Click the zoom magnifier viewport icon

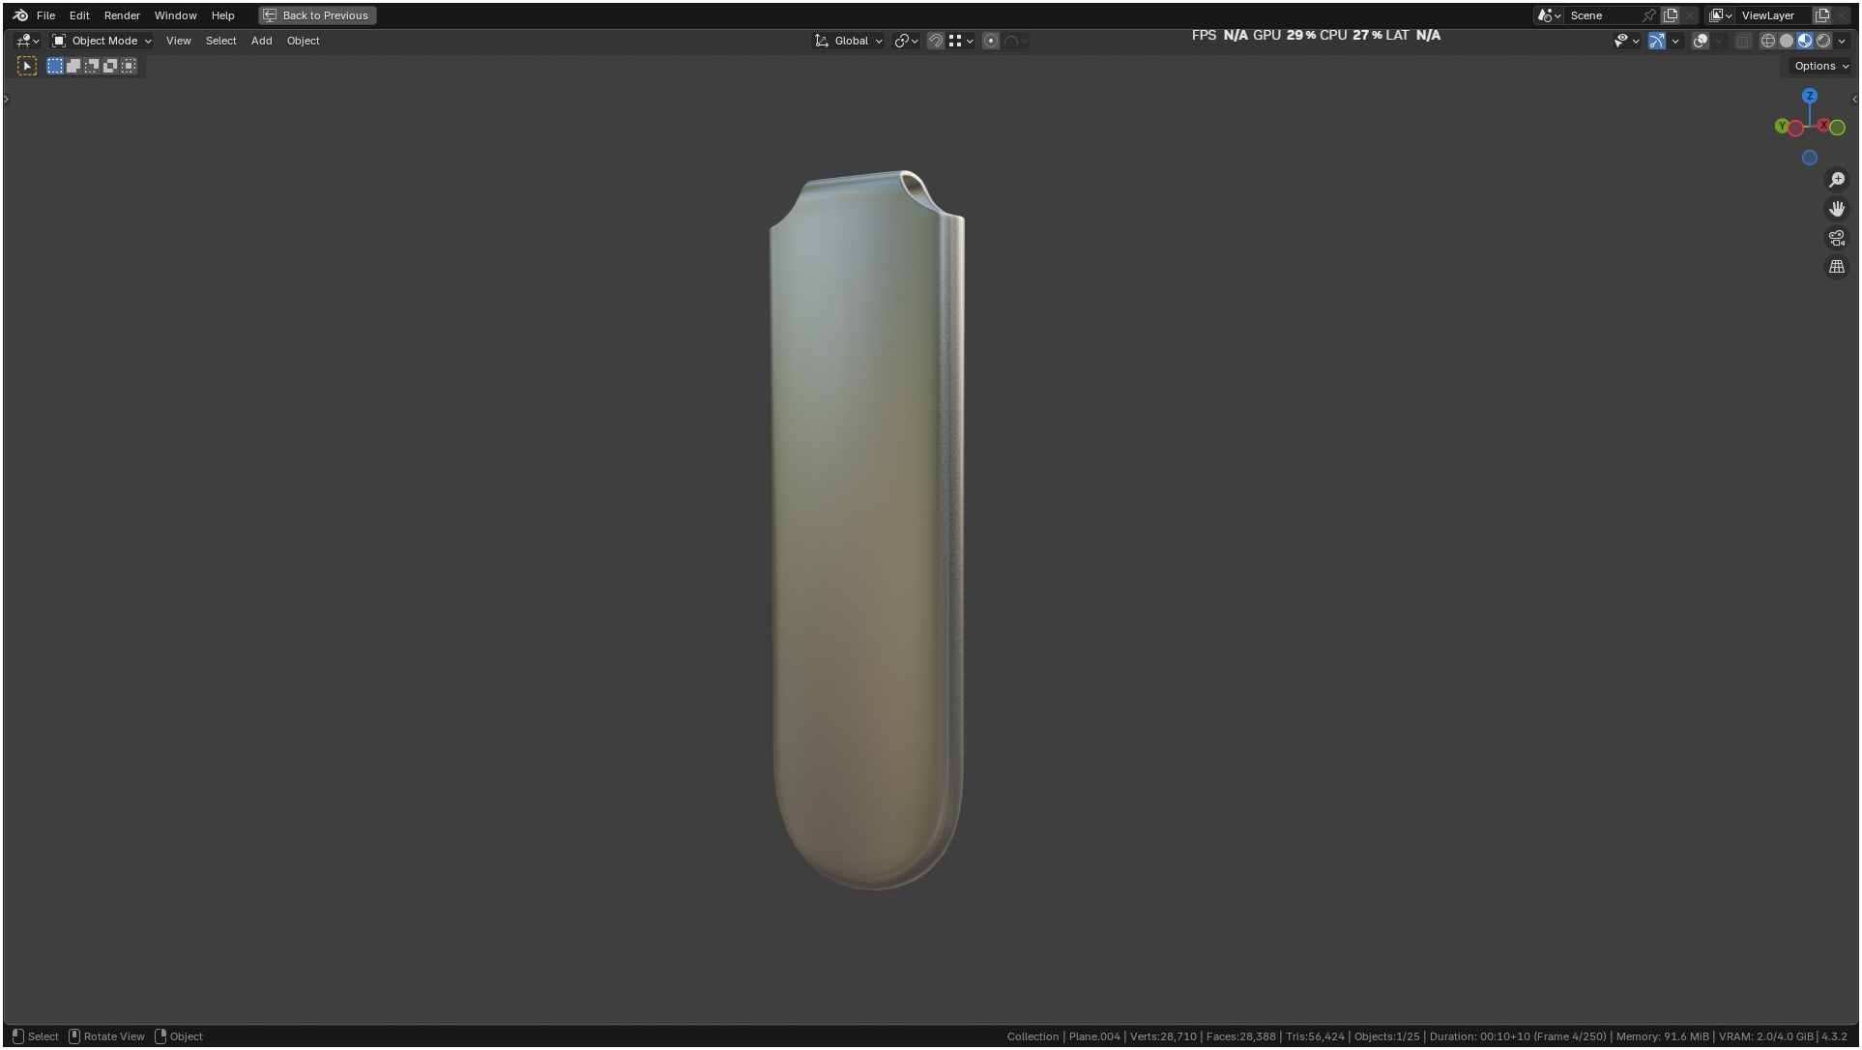pos(1837,180)
